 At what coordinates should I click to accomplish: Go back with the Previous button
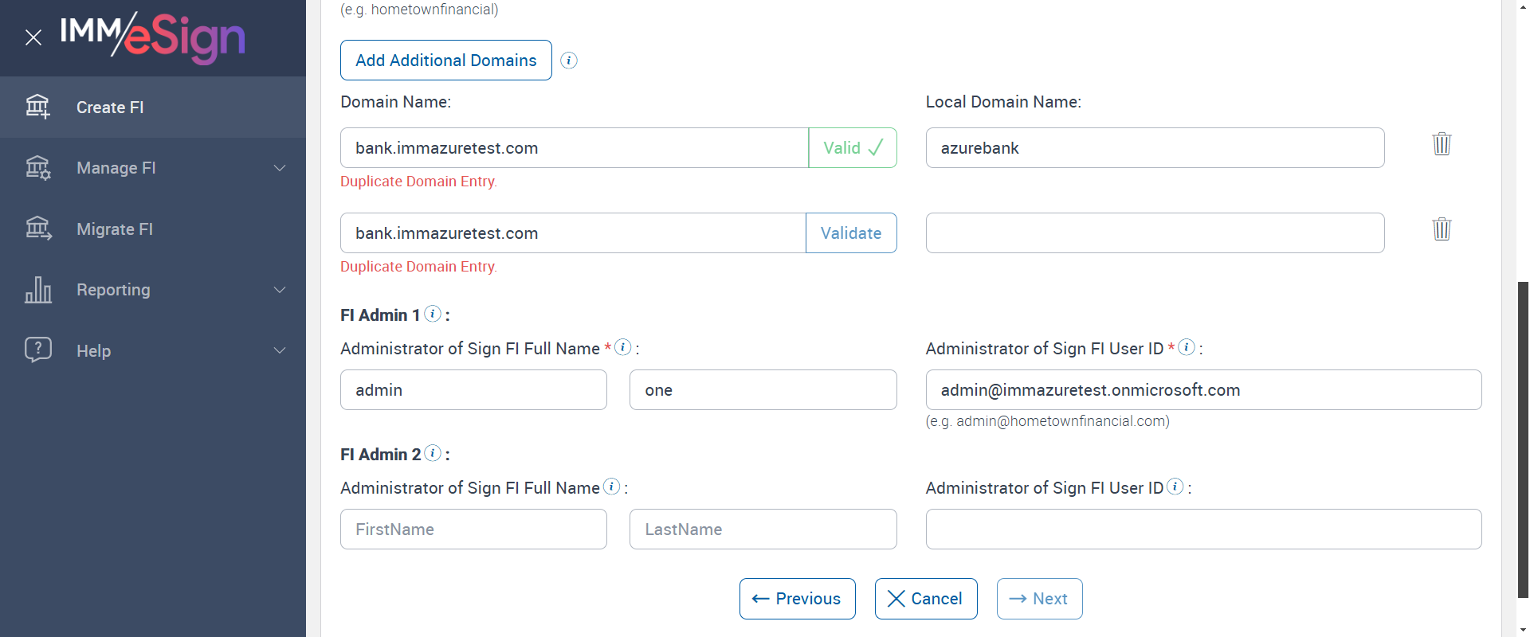pos(797,599)
